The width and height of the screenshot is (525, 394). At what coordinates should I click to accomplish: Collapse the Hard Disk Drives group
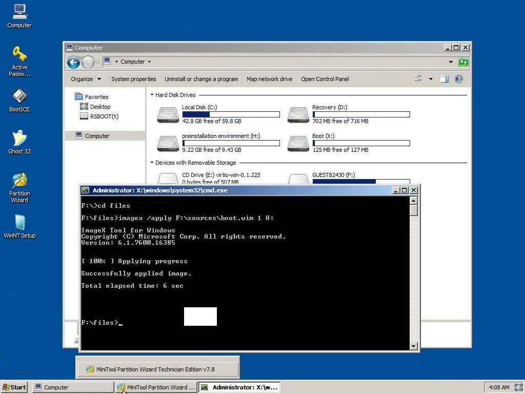[x=152, y=95]
